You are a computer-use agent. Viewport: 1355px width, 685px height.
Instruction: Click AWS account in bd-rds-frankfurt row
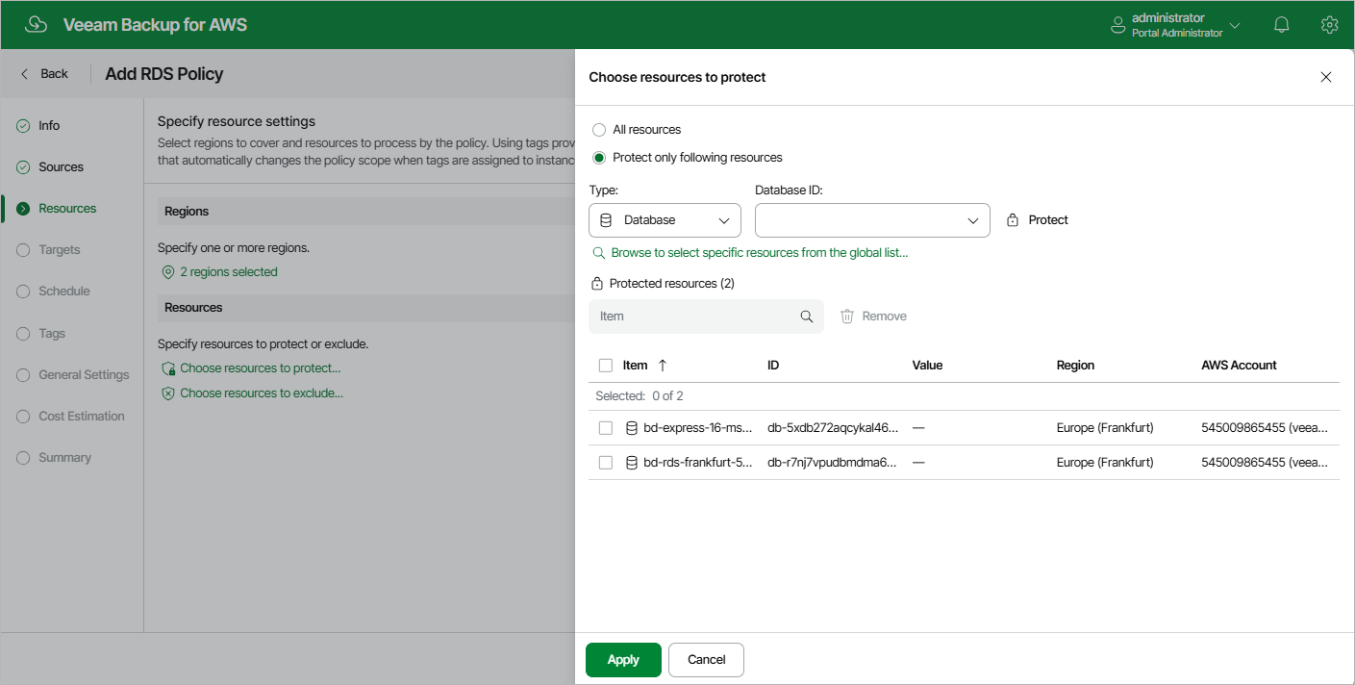point(1265,463)
